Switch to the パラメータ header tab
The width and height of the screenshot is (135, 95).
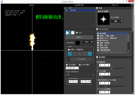(115, 5)
